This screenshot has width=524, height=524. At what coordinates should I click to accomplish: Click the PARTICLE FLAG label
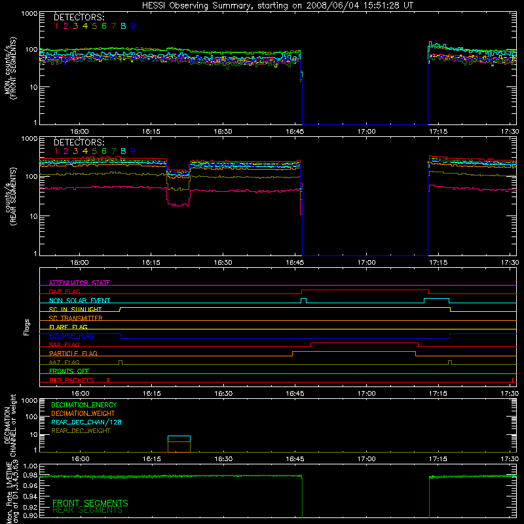[x=73, y=353]
